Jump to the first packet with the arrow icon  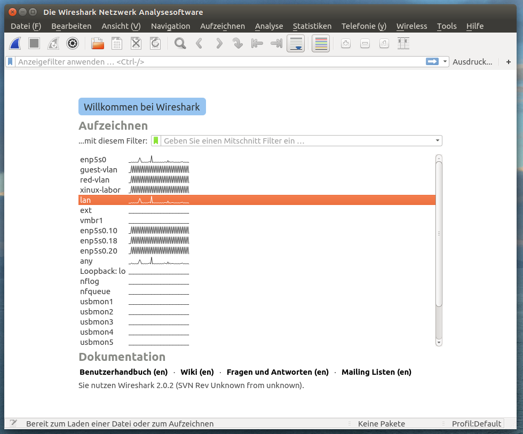(257, 44)
